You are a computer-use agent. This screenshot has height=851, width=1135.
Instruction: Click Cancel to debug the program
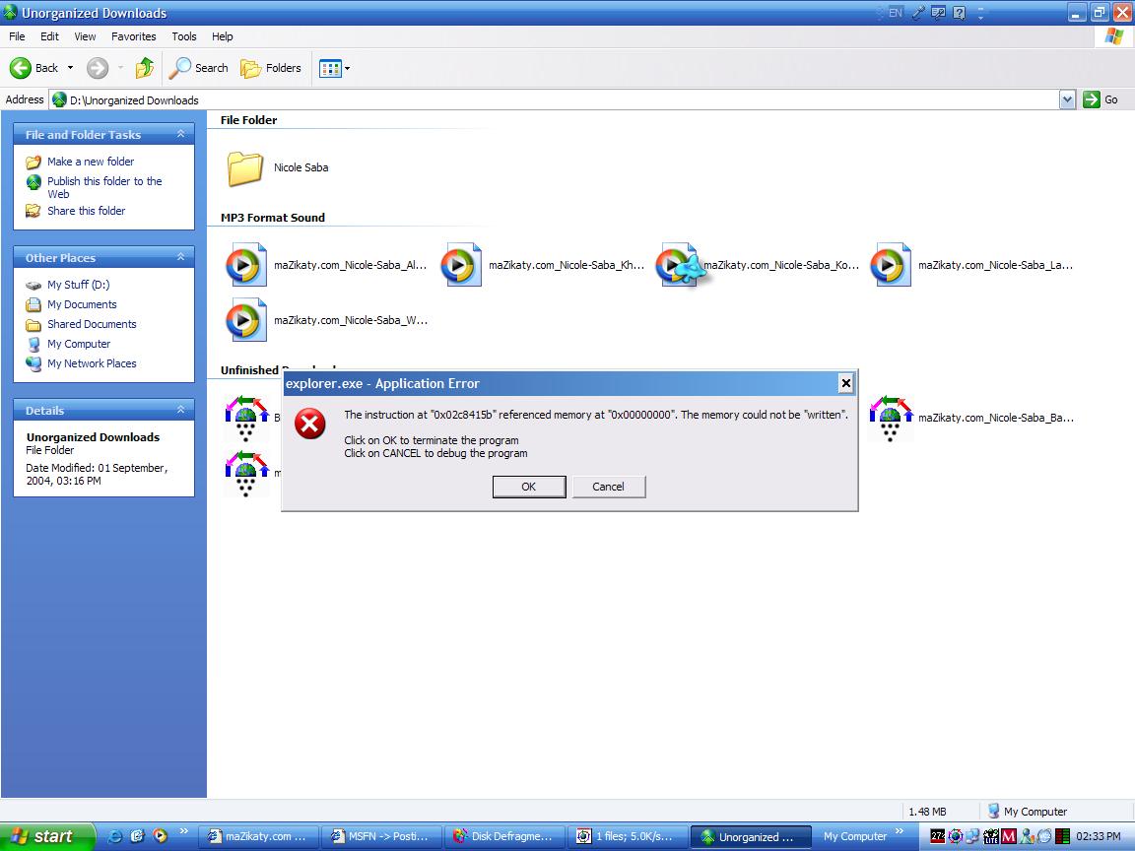click(609, 487)
